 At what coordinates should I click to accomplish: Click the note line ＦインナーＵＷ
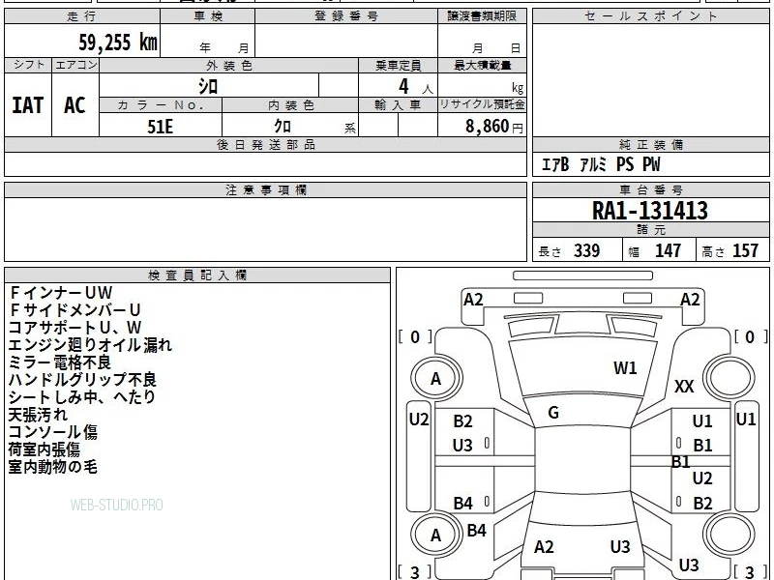[61, 293]
